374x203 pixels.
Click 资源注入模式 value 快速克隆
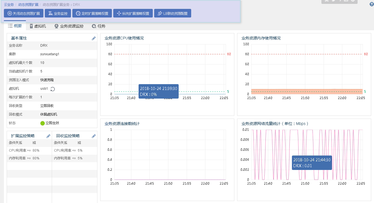click(47, 80)
